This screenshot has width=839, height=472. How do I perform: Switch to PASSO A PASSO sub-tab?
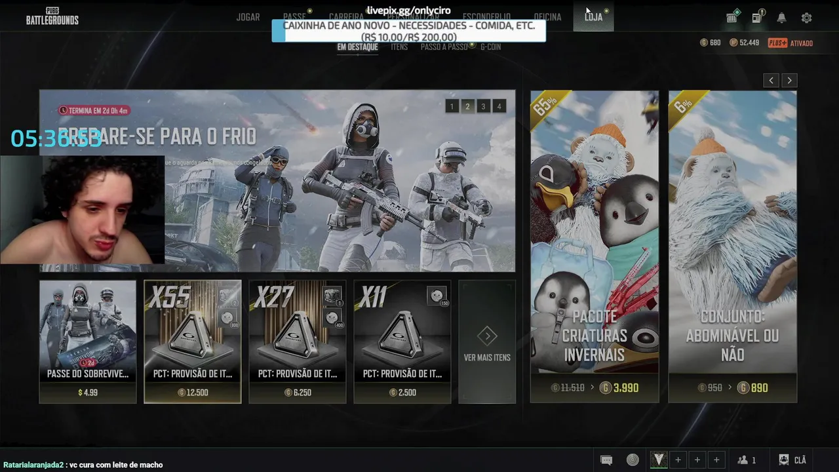click(x=444, y=47)
